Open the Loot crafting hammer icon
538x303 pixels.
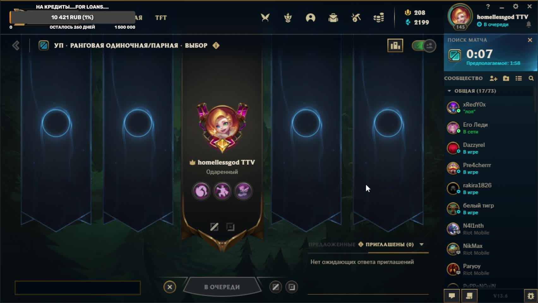[356, 18]
